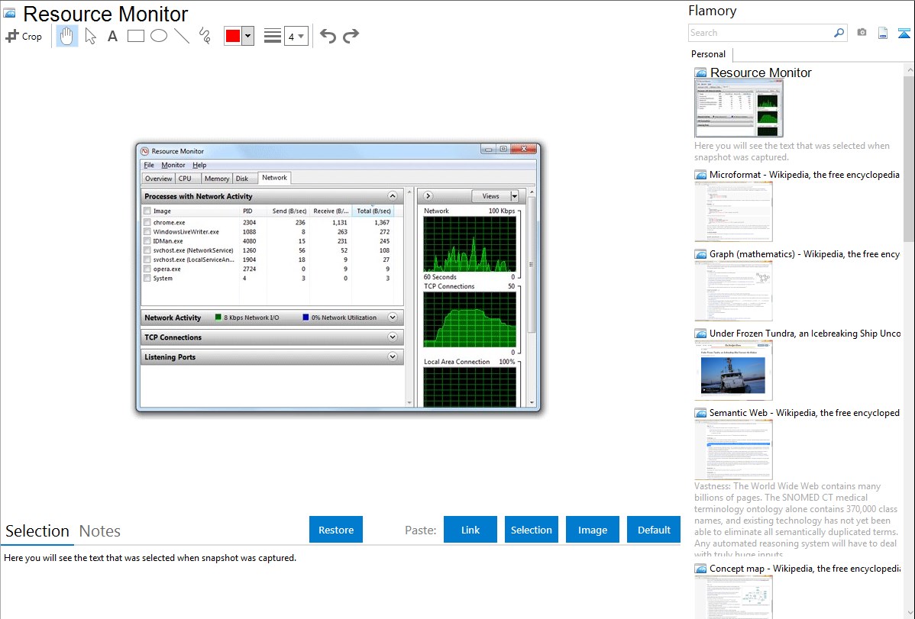This screenshot has height=619, width=915.
Task: Click the red color swatch
Action: [x=233, y=36]
